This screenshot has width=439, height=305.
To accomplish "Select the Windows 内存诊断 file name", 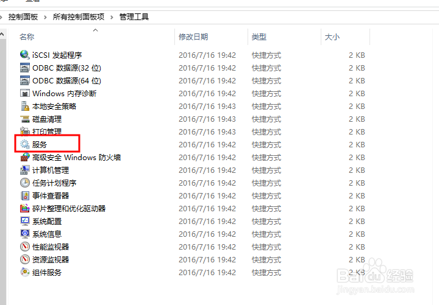I will (65, 93).
